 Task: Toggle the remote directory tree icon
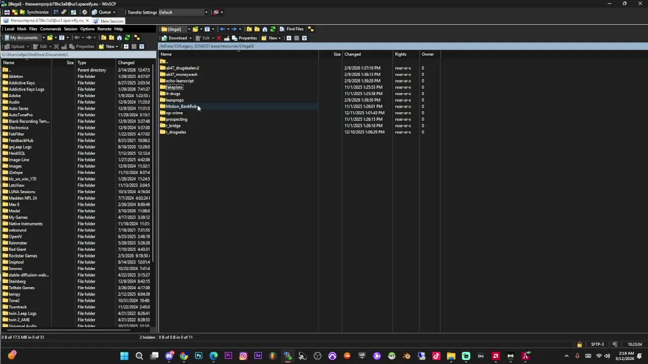pyautogui.click(x=311, y=29)
